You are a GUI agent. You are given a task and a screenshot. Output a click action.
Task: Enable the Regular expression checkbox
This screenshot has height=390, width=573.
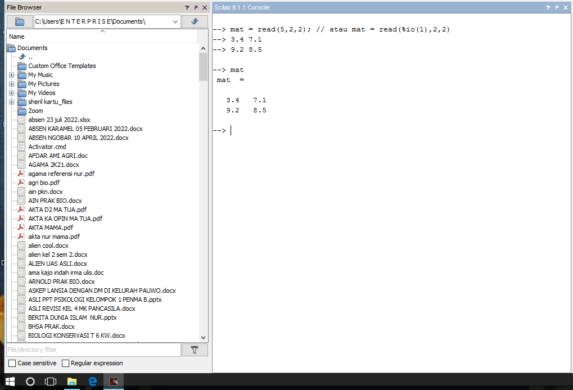[65, 364]
